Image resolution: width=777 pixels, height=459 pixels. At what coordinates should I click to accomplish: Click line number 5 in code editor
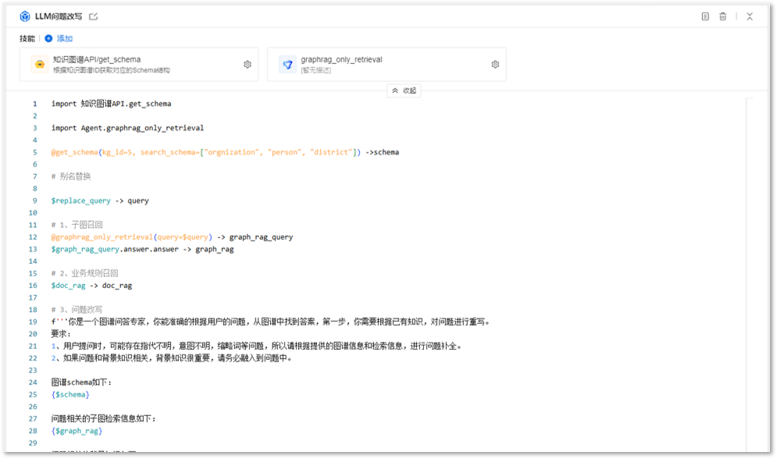(x=34, y=152)
